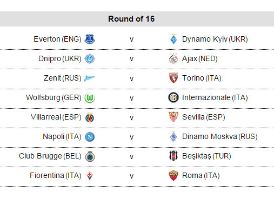The image size is (274, 198).
Task: Click the Torino maroon shield crest
Action: [x=173, y=78]
